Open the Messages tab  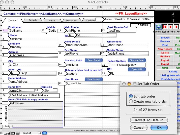pos(71,20)
